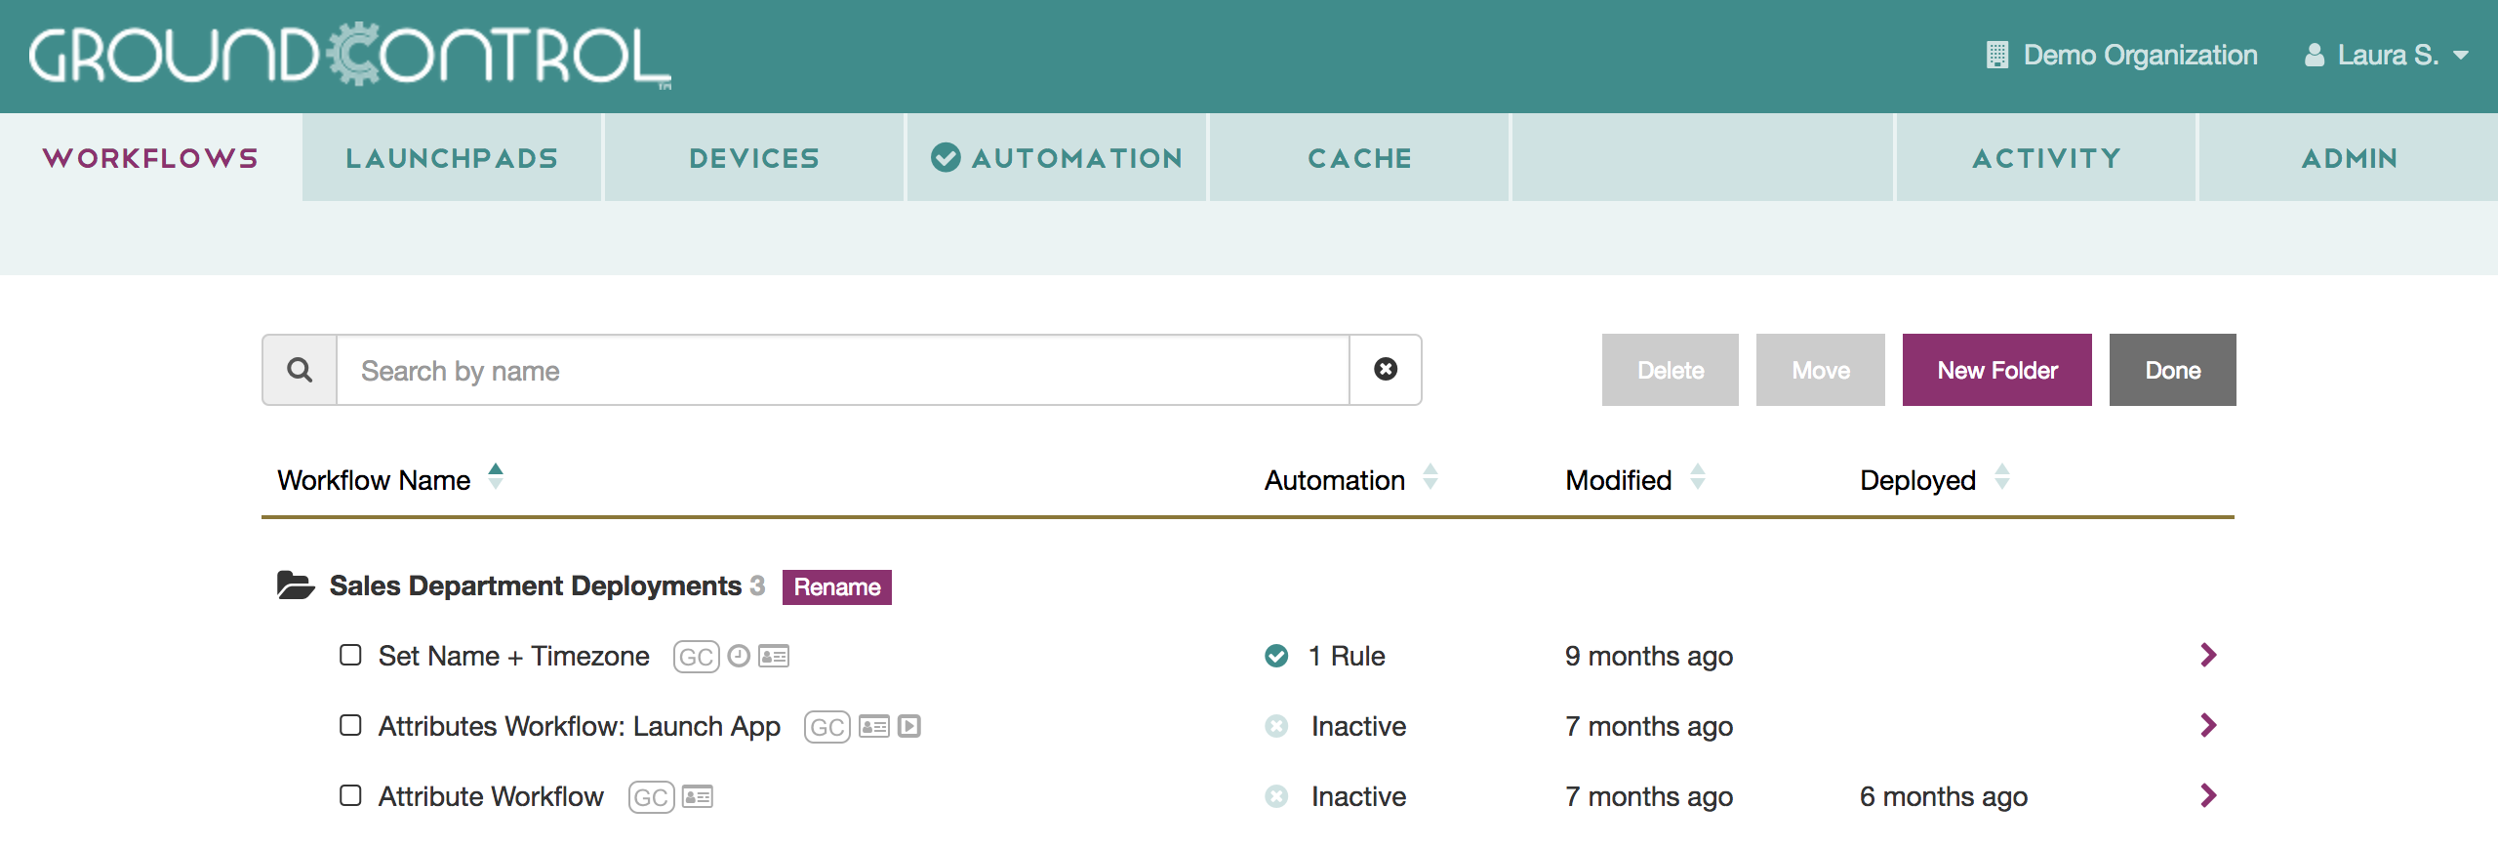Click the Attribute Workflow name
This screenshot has height=847, width=2498.
click(491, 796)
